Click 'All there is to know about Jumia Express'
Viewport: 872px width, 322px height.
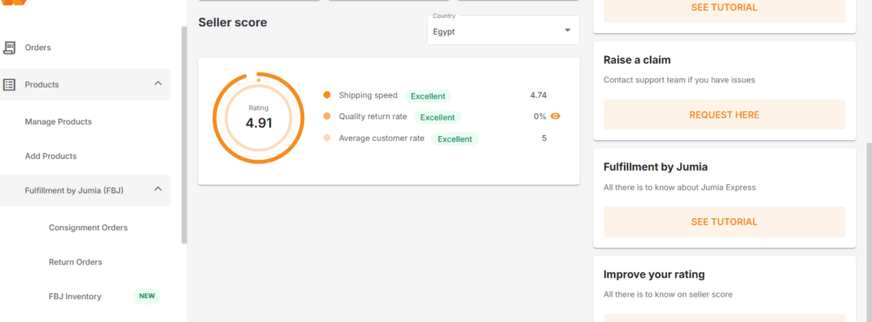pos(680,188)
